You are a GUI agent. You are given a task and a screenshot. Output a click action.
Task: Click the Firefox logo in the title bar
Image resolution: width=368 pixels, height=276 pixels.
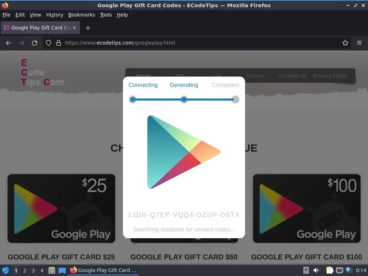(x=5, y=5)
